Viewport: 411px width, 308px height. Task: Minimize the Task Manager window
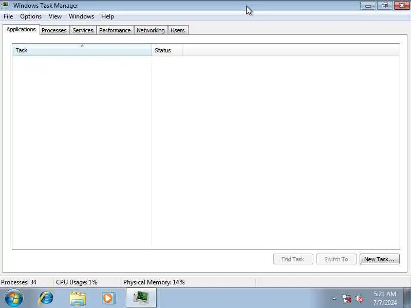368,6
